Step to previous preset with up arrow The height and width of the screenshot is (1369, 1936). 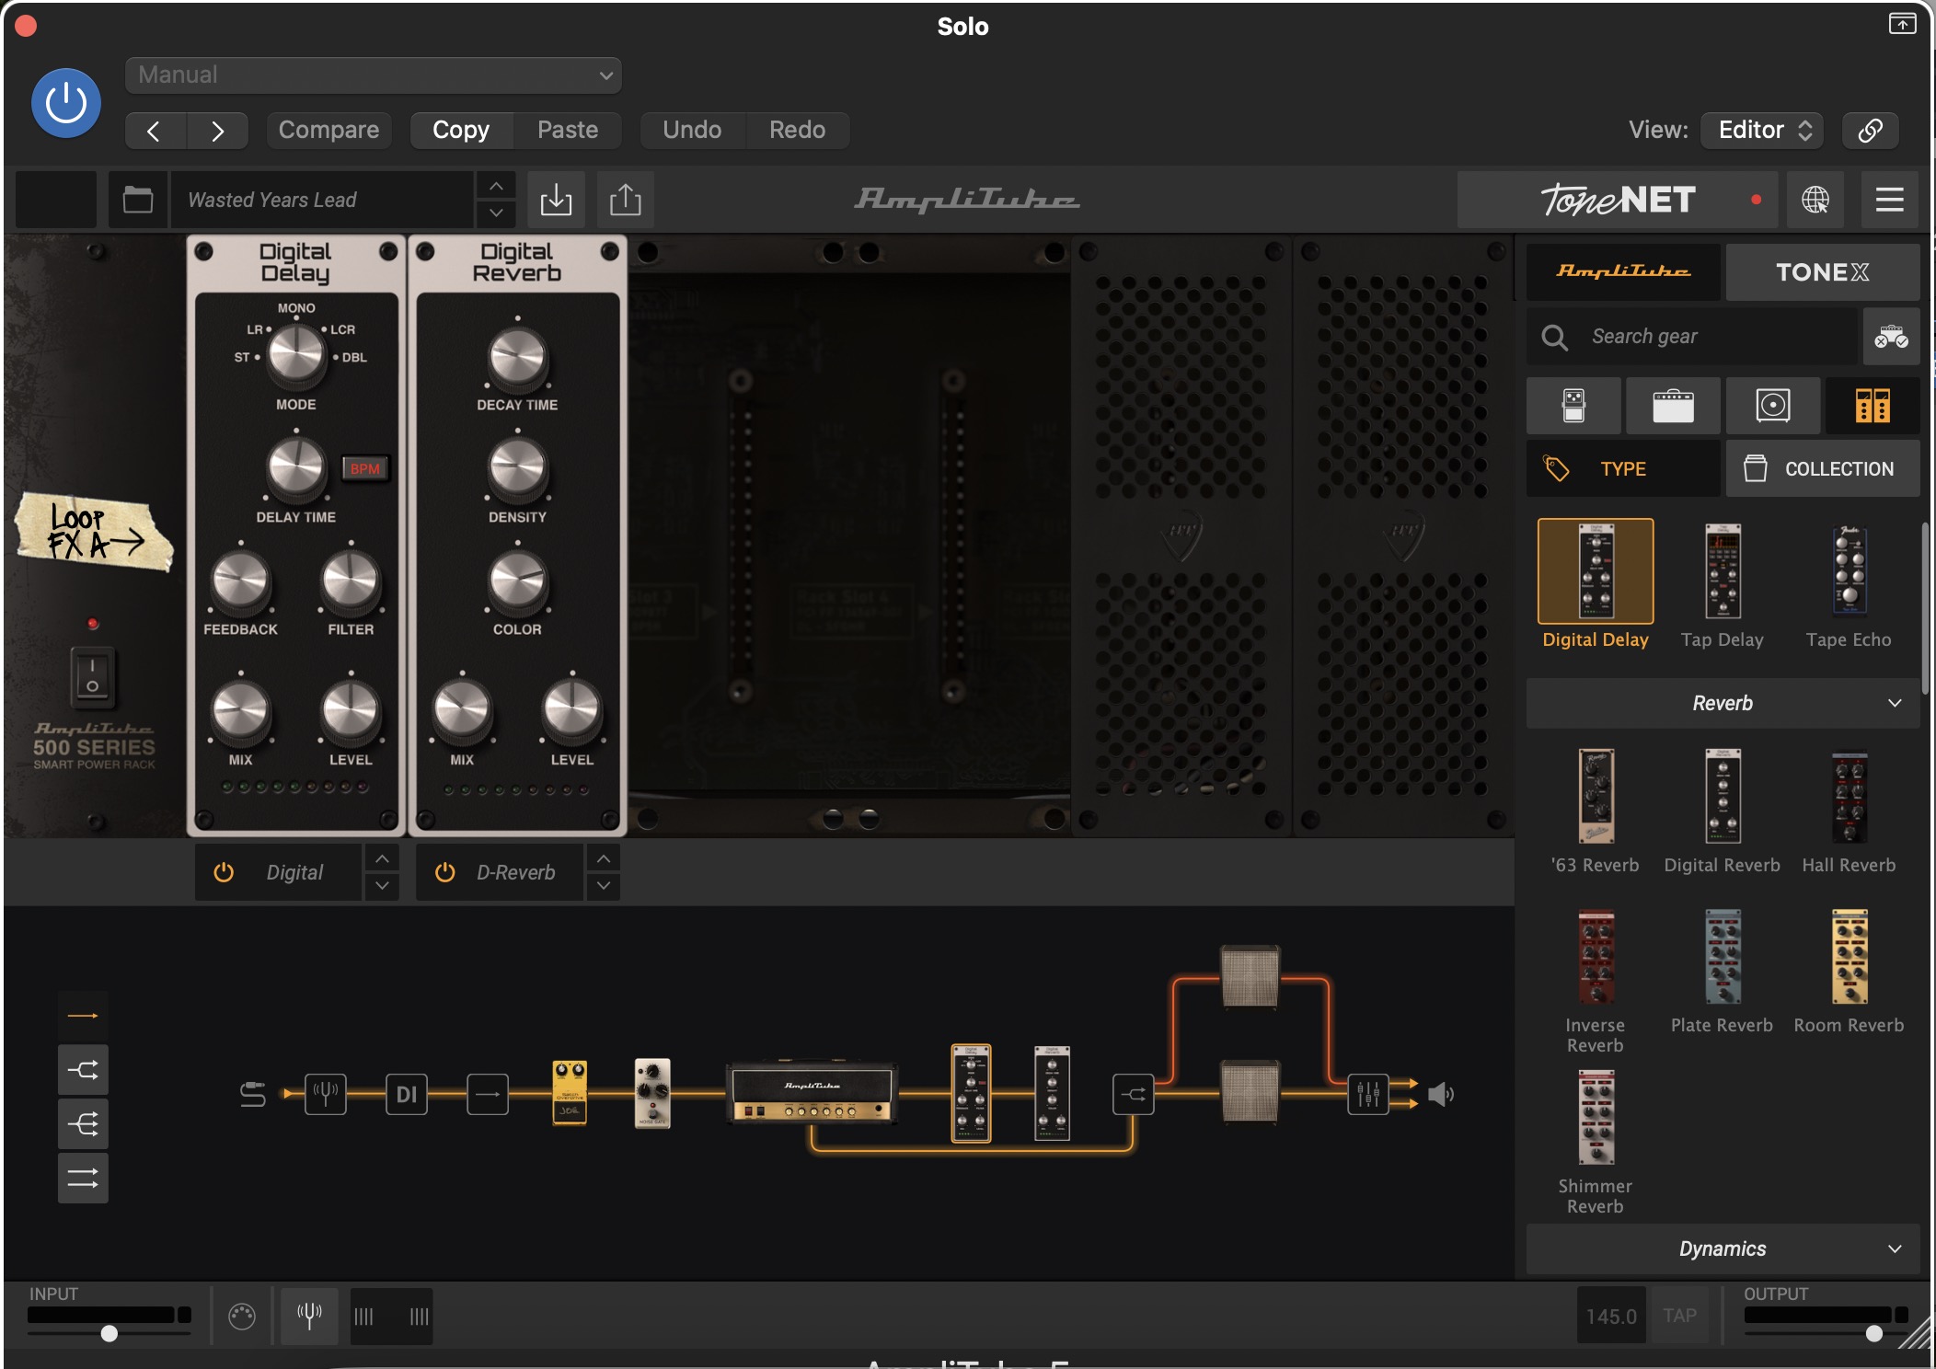click(496, 186)
